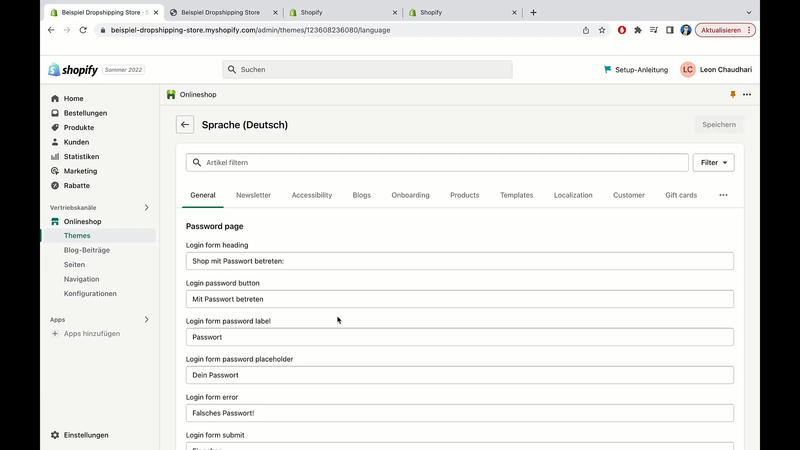Click the Artikel filtern input
This screenshot has width=800, height=450.
(x=437, y=162)
